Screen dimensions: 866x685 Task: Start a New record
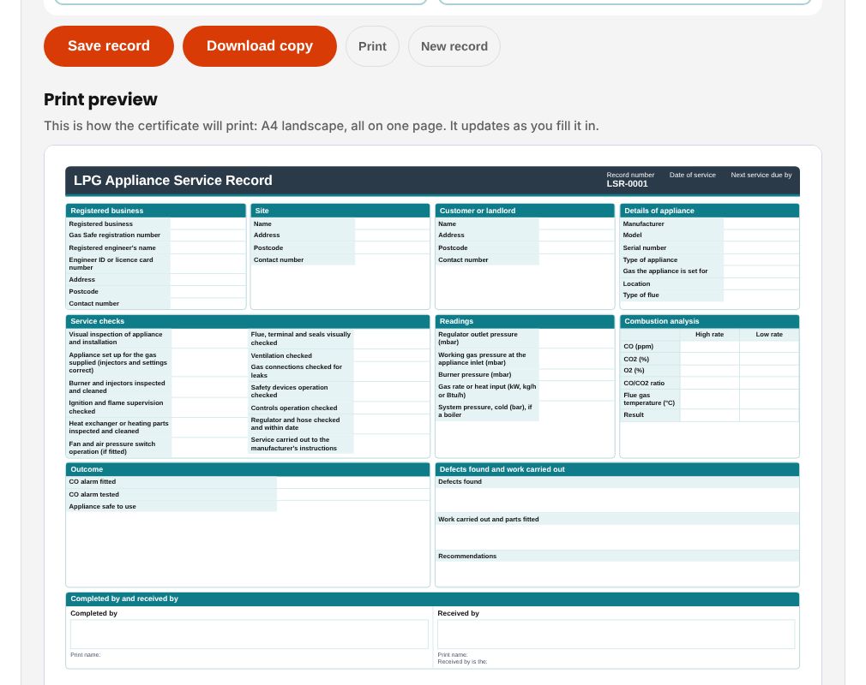click(454, 46)
